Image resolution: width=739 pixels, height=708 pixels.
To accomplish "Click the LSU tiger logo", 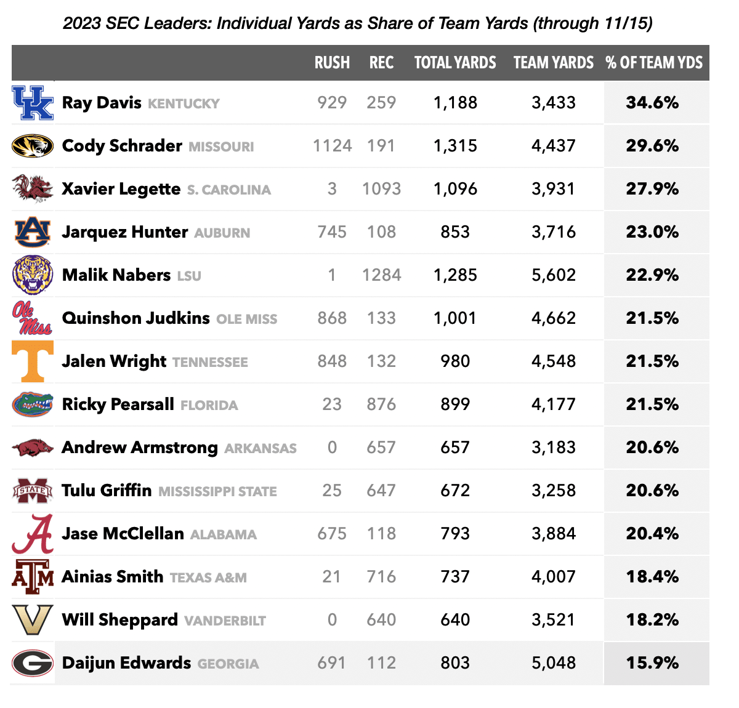I will pyautogui.click(x=33, y=275).
